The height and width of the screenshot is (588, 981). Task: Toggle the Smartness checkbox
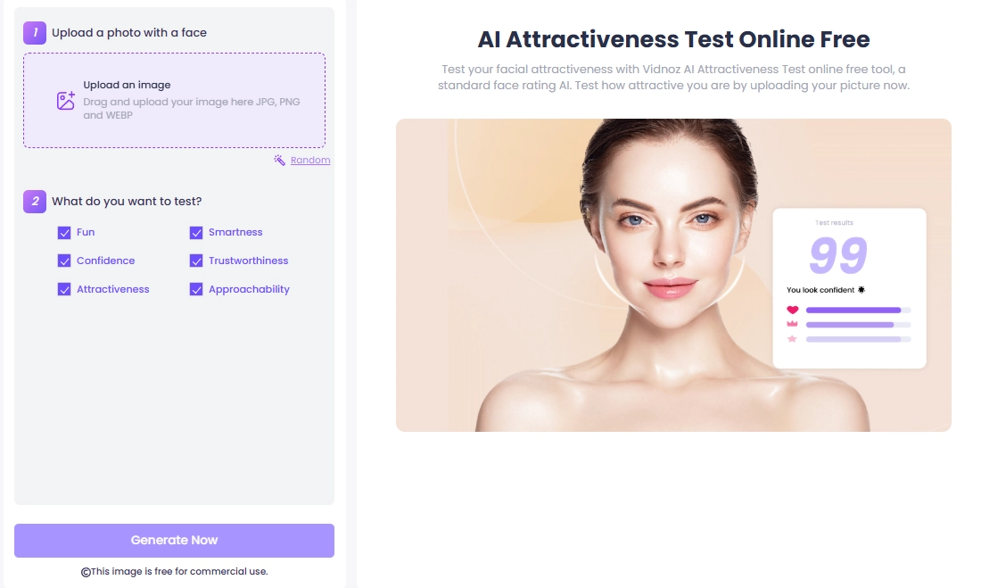[196, 233]
